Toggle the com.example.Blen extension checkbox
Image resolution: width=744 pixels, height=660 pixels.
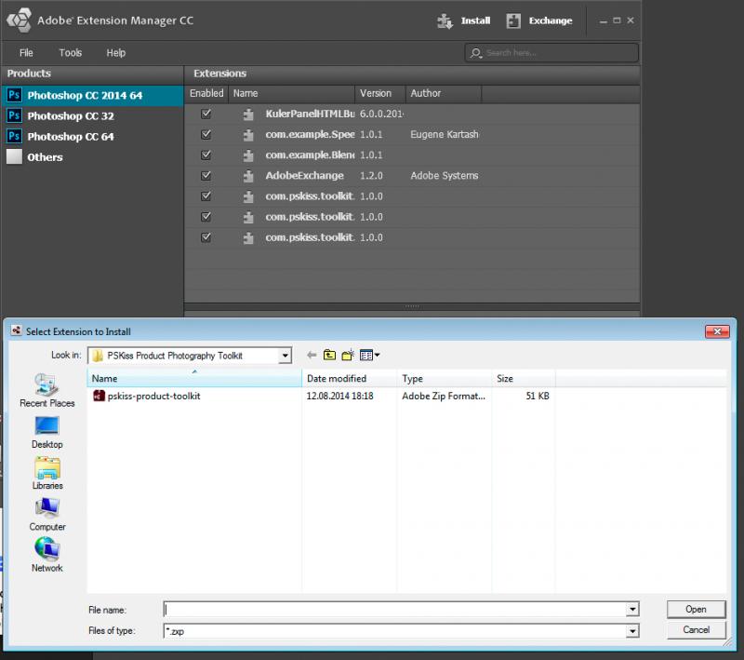coord(206,155)
